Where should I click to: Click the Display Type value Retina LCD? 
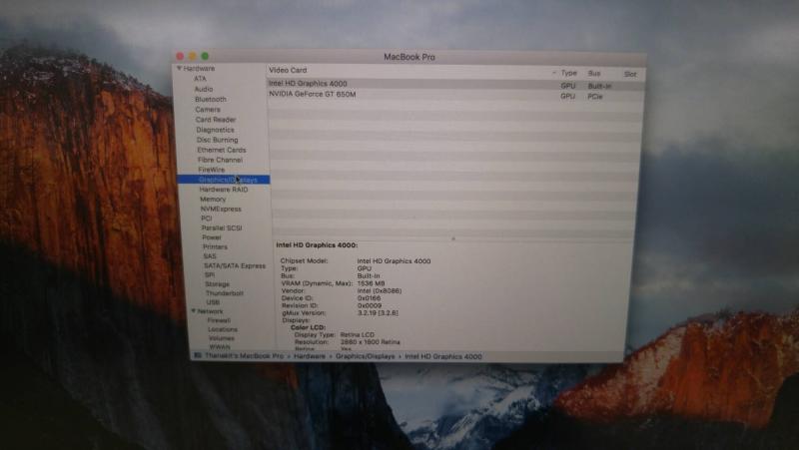tap(358, 335)
